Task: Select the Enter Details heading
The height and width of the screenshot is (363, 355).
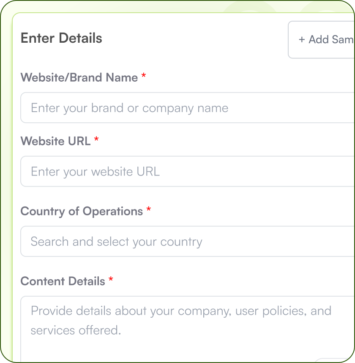Action: [61, 38]
